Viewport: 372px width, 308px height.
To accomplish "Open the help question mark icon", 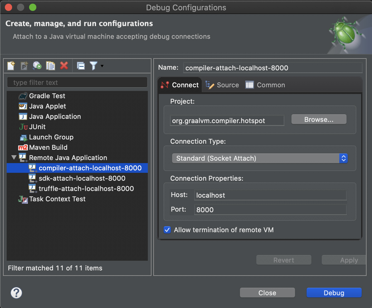I will click(x=16, y=293).
